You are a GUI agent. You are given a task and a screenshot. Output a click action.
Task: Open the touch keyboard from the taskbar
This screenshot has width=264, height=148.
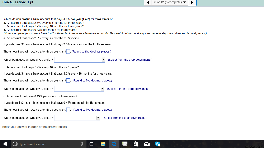[125, 144]
